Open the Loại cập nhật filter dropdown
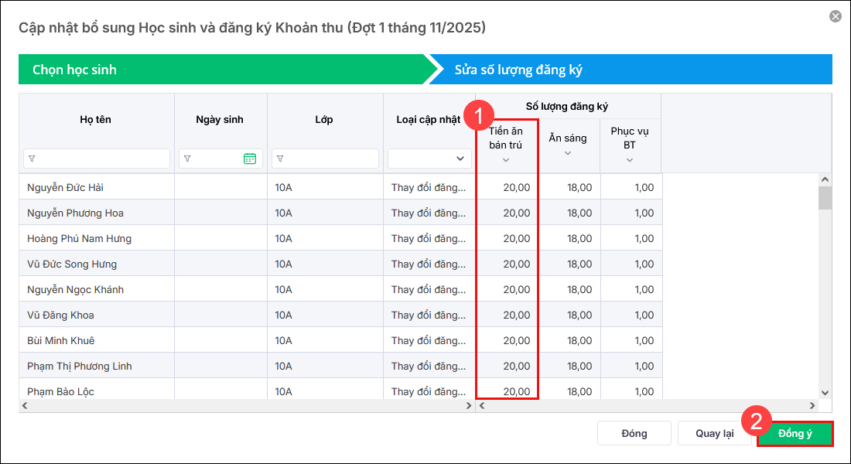 [429, 159]
